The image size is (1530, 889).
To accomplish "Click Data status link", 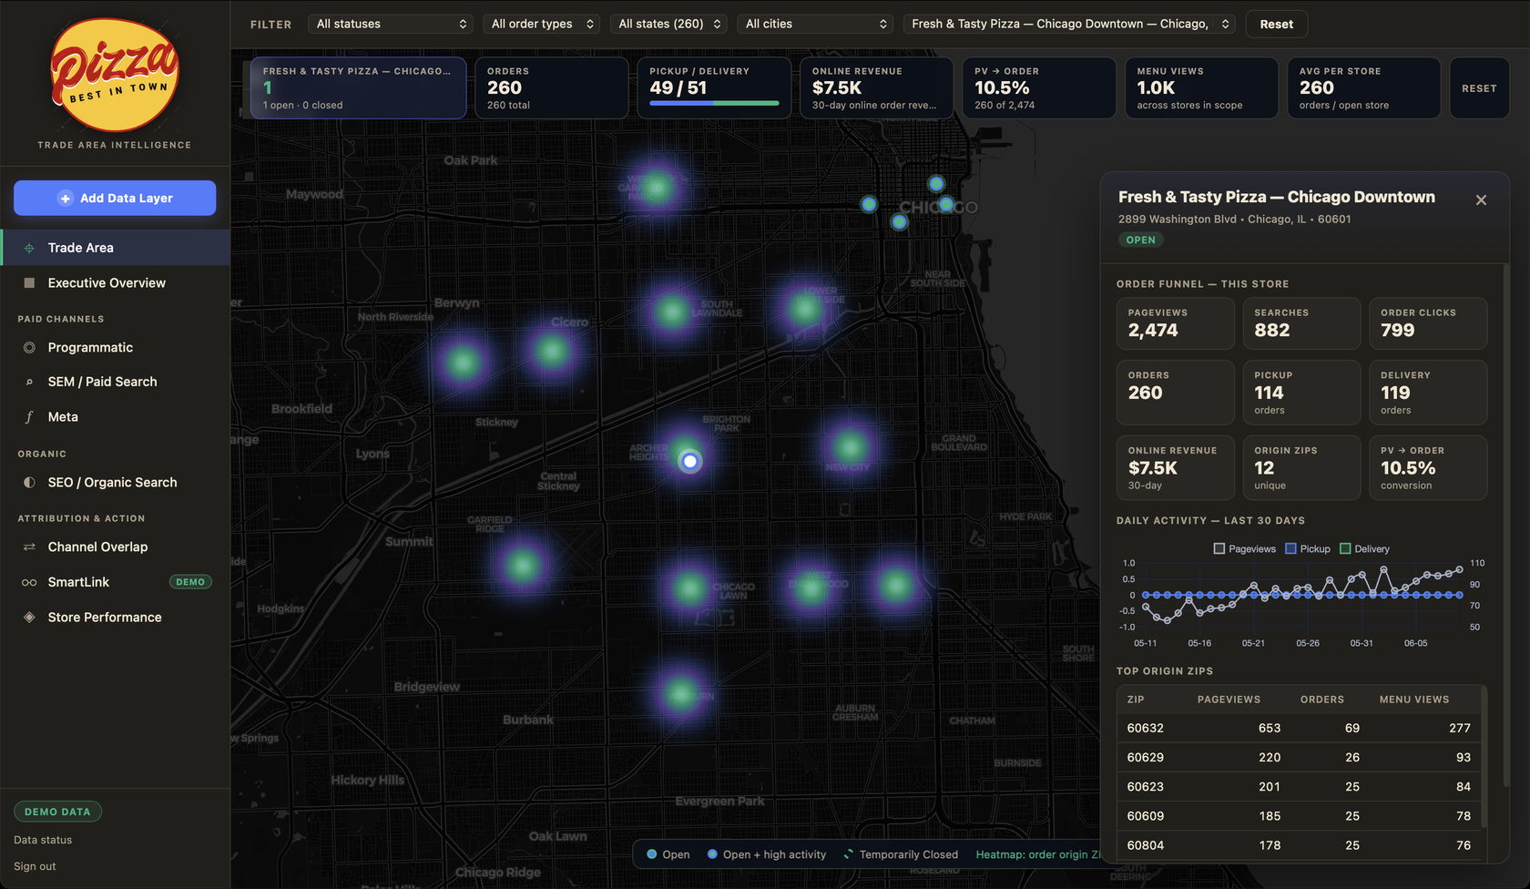I will pos(43,840).
